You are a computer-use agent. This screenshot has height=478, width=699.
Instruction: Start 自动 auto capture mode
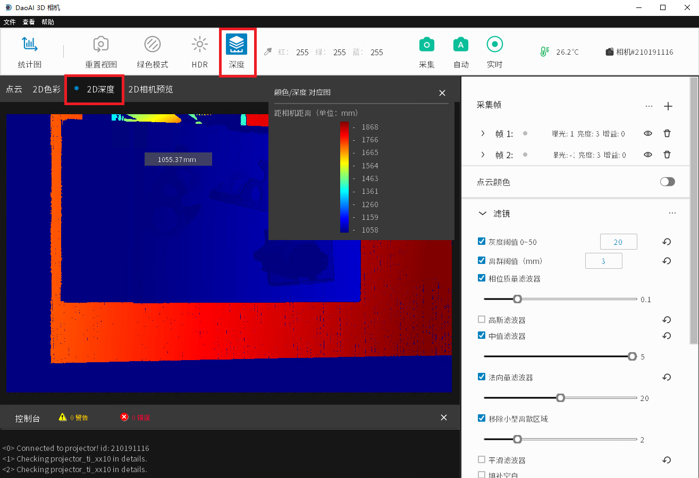(461, 45)
